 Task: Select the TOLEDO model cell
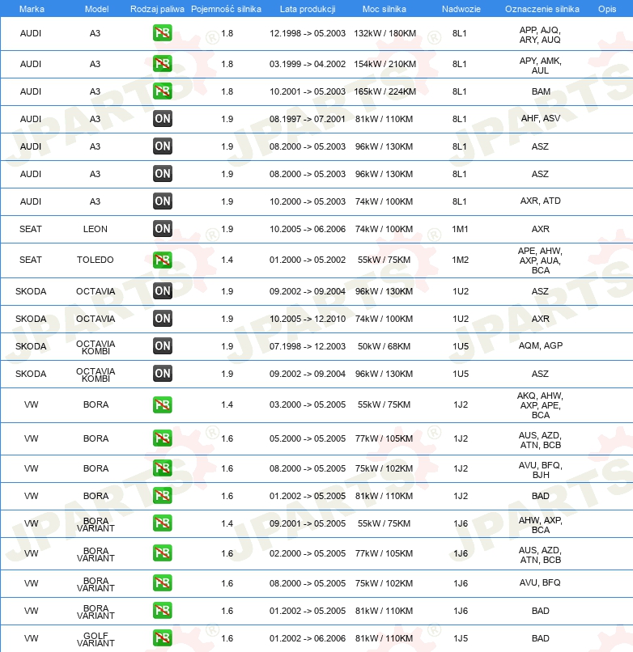[96, 260]
